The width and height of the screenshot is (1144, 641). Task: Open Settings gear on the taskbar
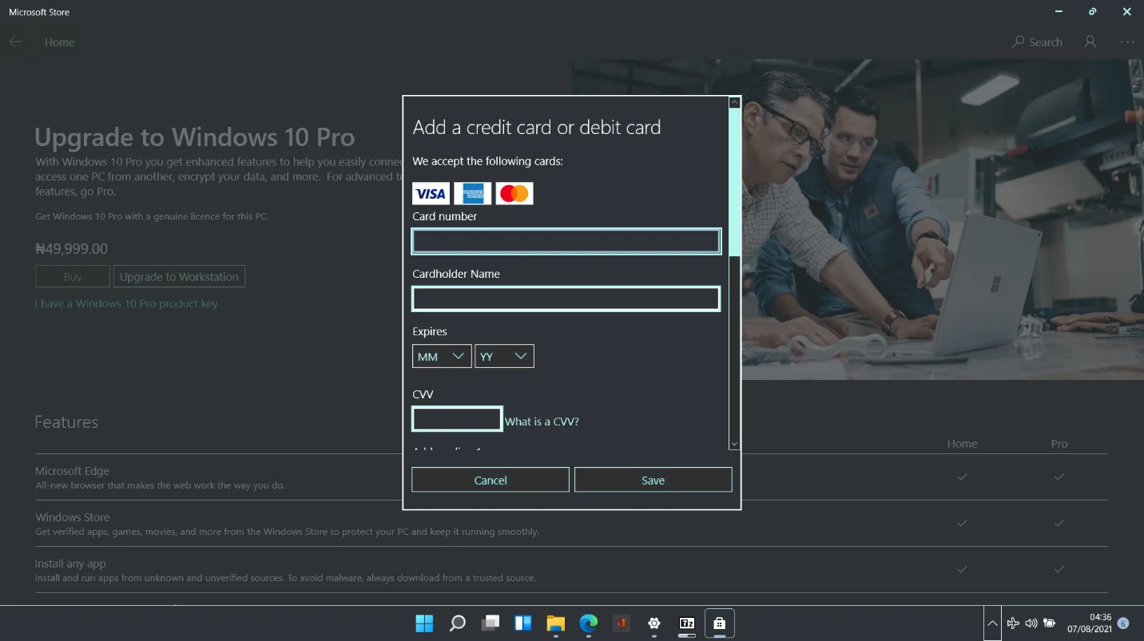[653, 623]
